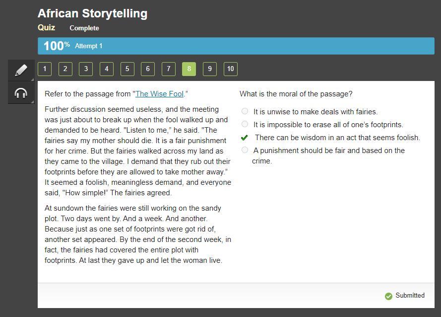Image resolution: width=441 pixels, height=317 pixels.
Task: Navigate to question 7
Action: tap(169, 69)
